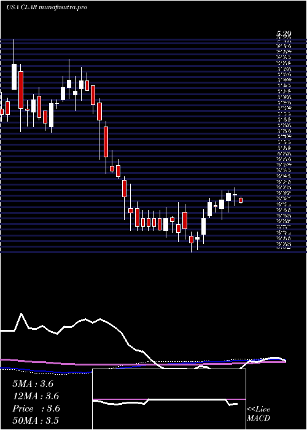Click the 'Price : 3.6' label

36,408
